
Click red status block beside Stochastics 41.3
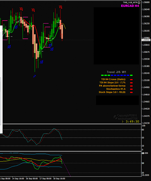tap(131, 89)
